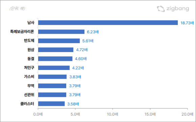Select the 남사 bar
The image size is (196, 122).
pyautogui.click(x=108, y=23)
